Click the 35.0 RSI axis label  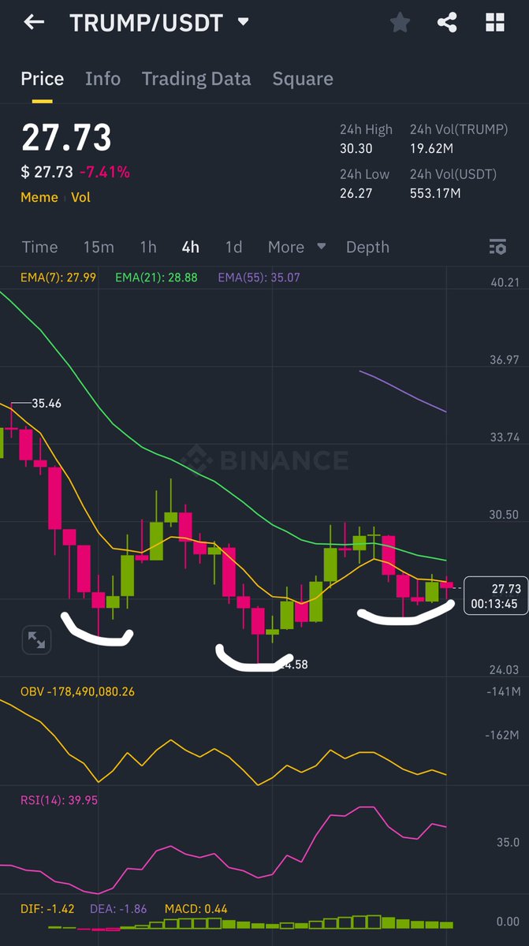[x=508, y=842]
